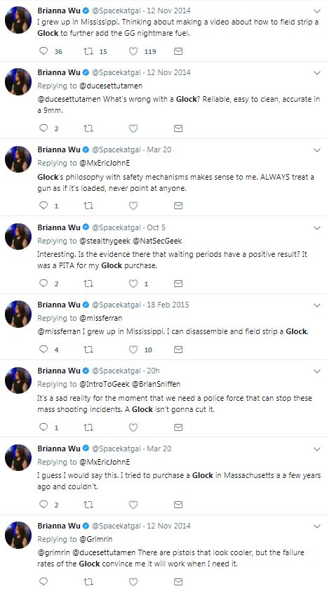Click Brianna Wu avatar on first tweet

18,20
